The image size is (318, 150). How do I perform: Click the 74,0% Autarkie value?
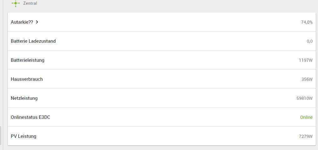click(x=306, y=22)
